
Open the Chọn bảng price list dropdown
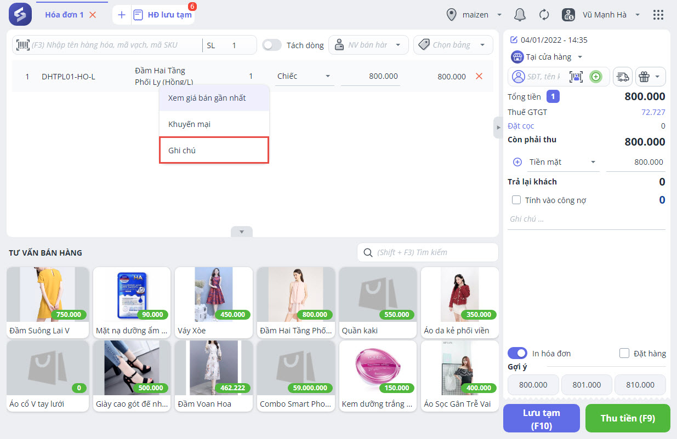click(453, 45)
